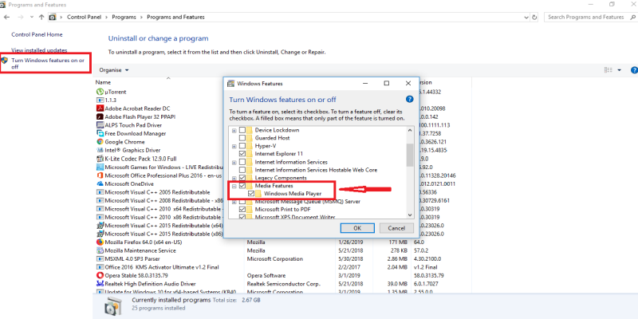
Task: Select the Mozilla Maintenance Service icon
Action: (x=100, y=250)
